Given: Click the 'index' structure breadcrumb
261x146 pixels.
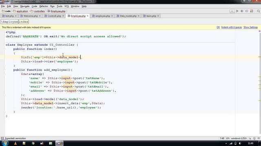Looking at the screenshot, I should (24, 21).
